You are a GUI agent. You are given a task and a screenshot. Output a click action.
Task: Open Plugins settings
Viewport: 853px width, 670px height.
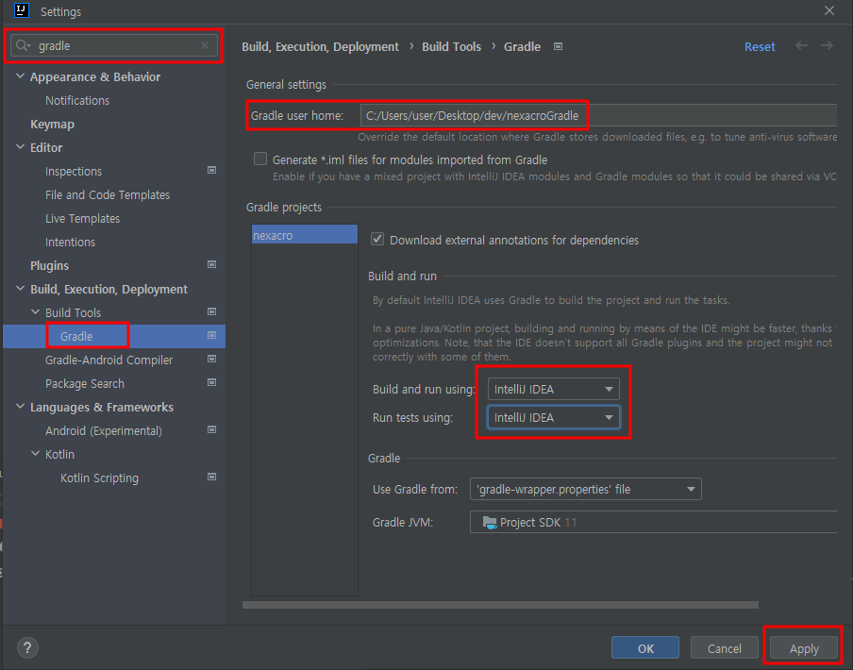[x=49, y=265]
